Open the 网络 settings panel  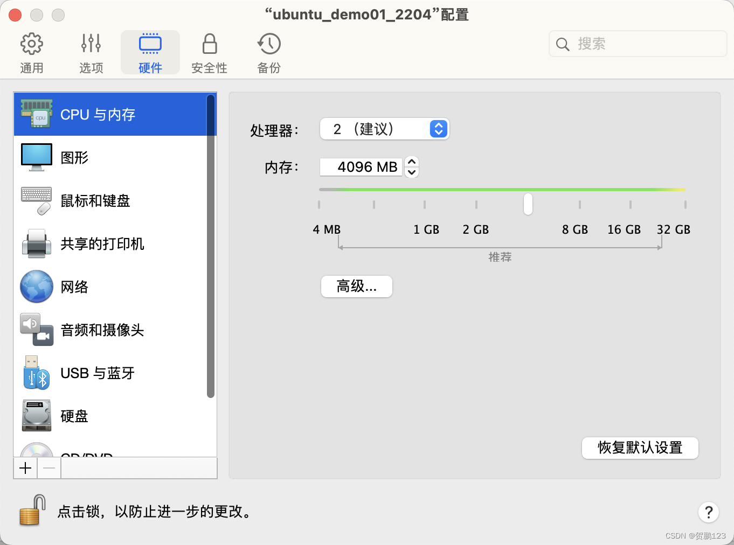pos(74,287)
